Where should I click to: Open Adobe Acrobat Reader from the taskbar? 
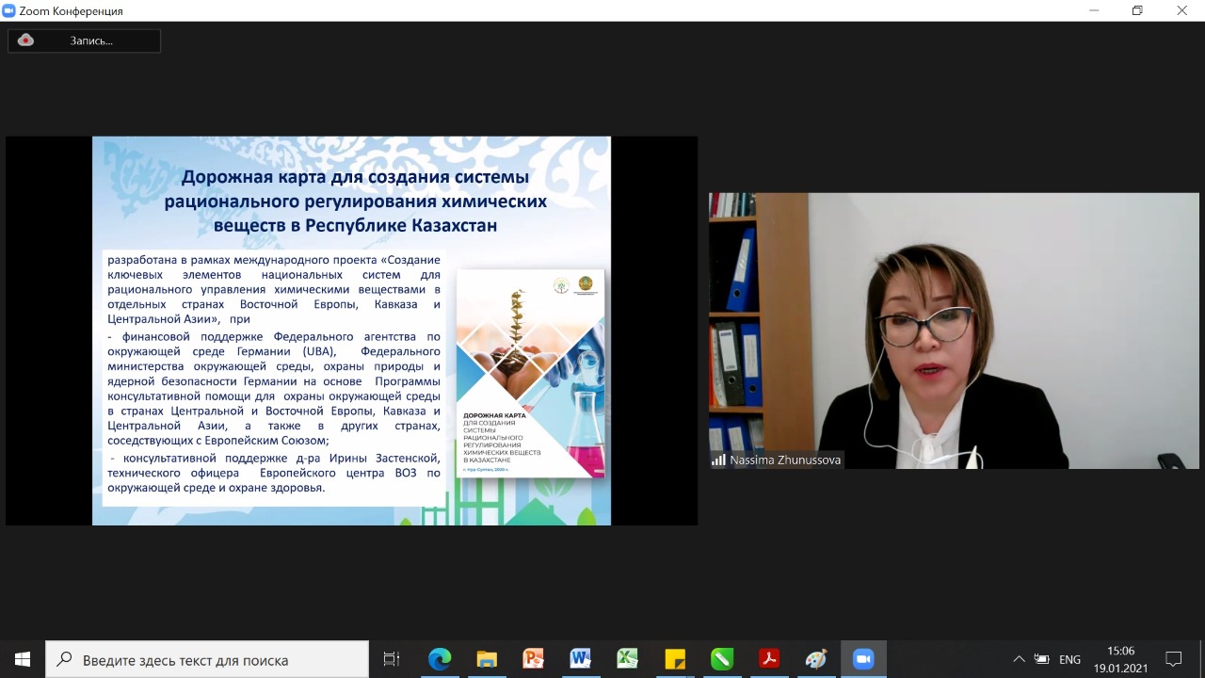769,659
